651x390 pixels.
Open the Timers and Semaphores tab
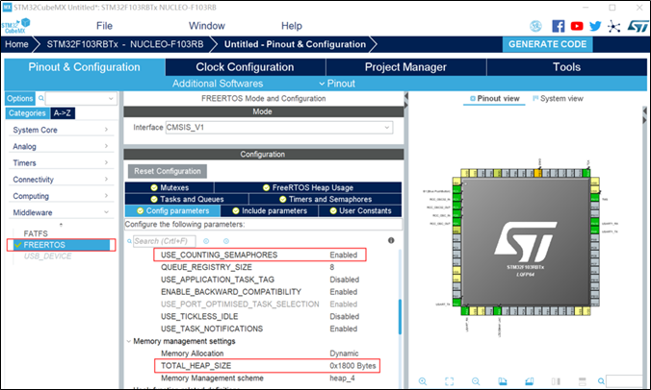[325, 199]
